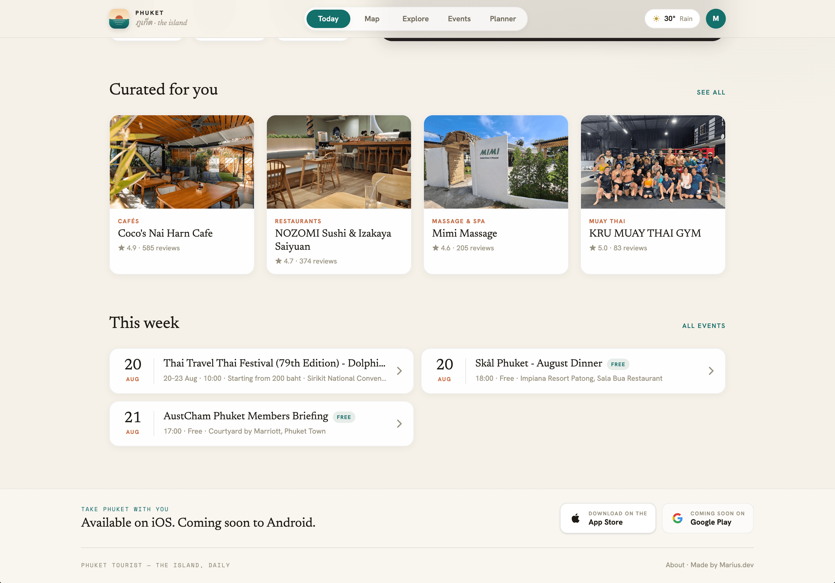Click the Phuket sunset logo icon
The height and width of the screenshot is (583, 835).
point(119,19)
